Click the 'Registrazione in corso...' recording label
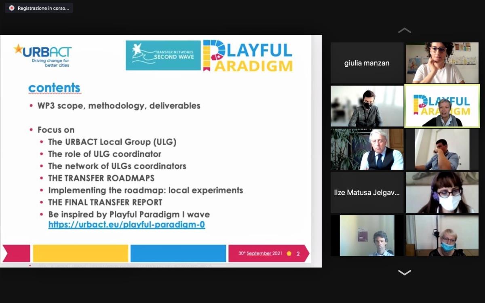Screen dimensions: 485x303 pos(43,8)
